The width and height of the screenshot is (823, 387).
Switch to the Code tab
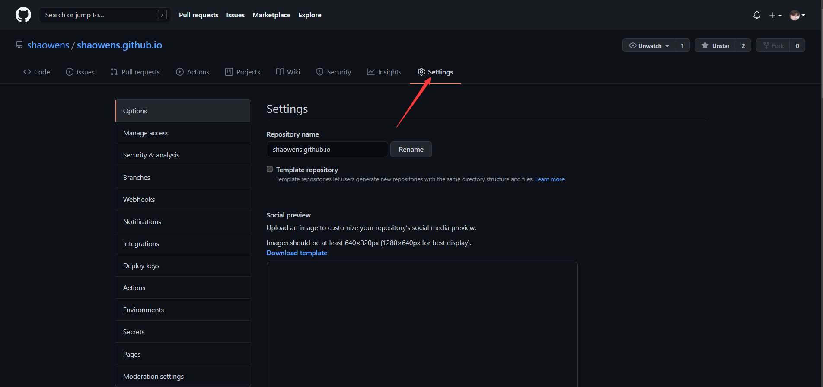click(x=37, y=72)
